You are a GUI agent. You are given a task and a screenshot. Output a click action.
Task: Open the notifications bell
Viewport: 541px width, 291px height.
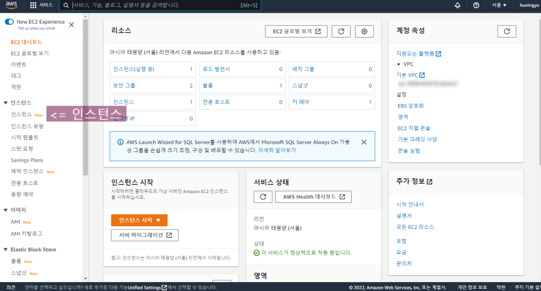click(x=458, y=5)
